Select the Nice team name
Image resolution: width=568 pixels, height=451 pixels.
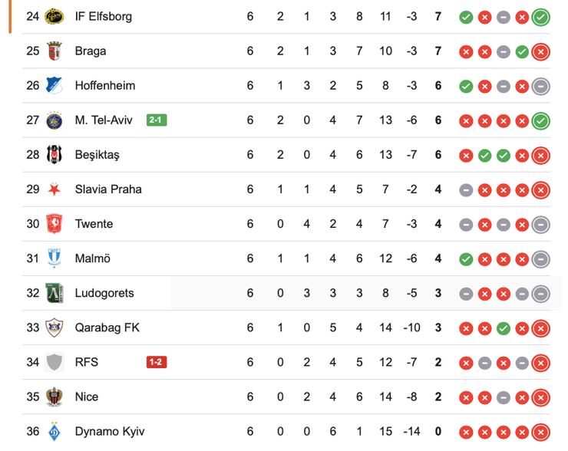pyautogui.click(x=87, y=397)
